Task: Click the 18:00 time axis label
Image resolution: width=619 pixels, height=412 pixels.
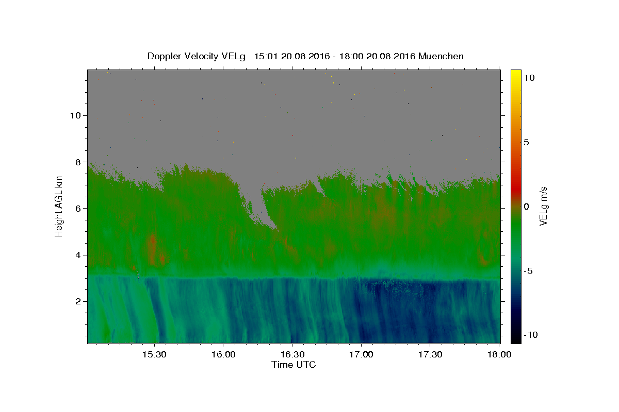Action: [x=499, y=355]
